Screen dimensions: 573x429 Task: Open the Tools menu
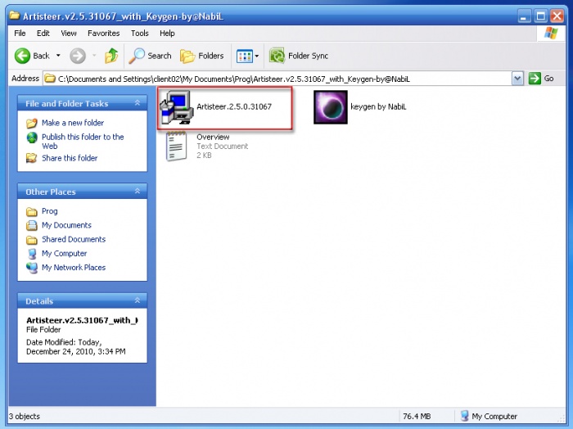point(140,34)
